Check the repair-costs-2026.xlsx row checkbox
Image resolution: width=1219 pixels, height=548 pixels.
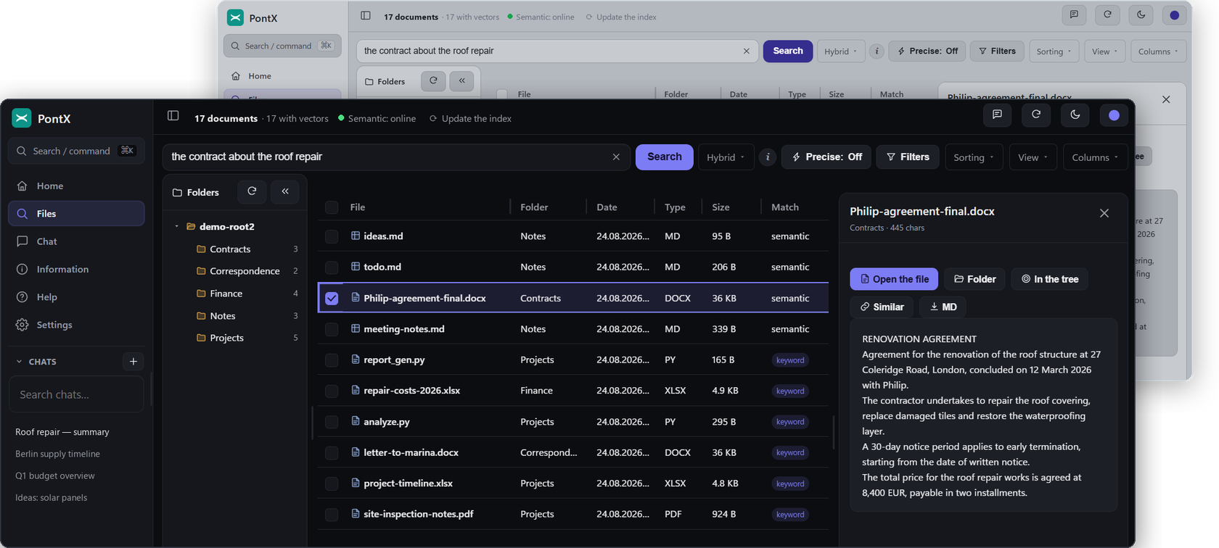coord(332,391)
